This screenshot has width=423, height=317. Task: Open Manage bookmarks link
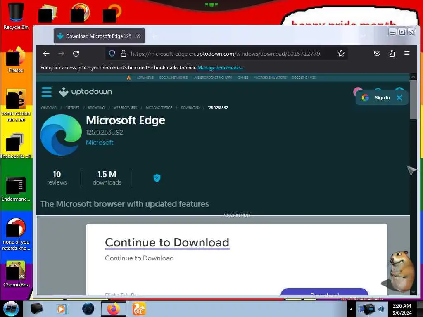coord(221,68)
